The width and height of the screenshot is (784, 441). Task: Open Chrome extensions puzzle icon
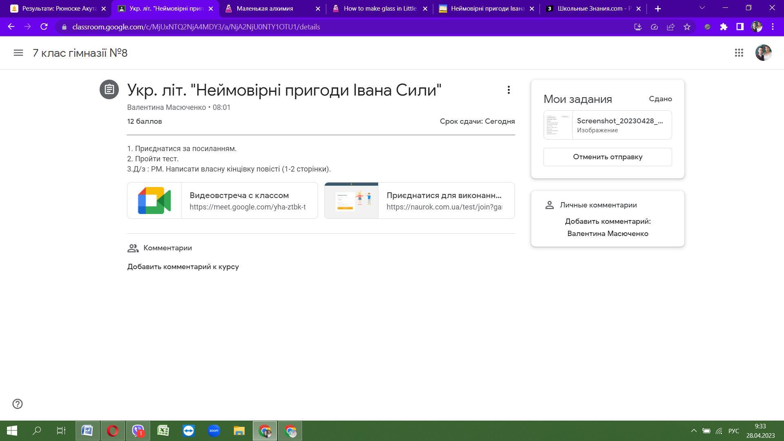(x=724, y=27)
